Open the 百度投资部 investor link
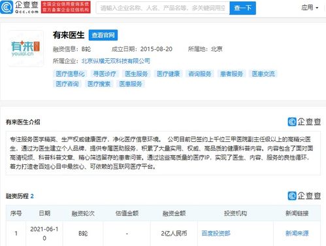Screen dimensions: 326x246 [216, 234]
